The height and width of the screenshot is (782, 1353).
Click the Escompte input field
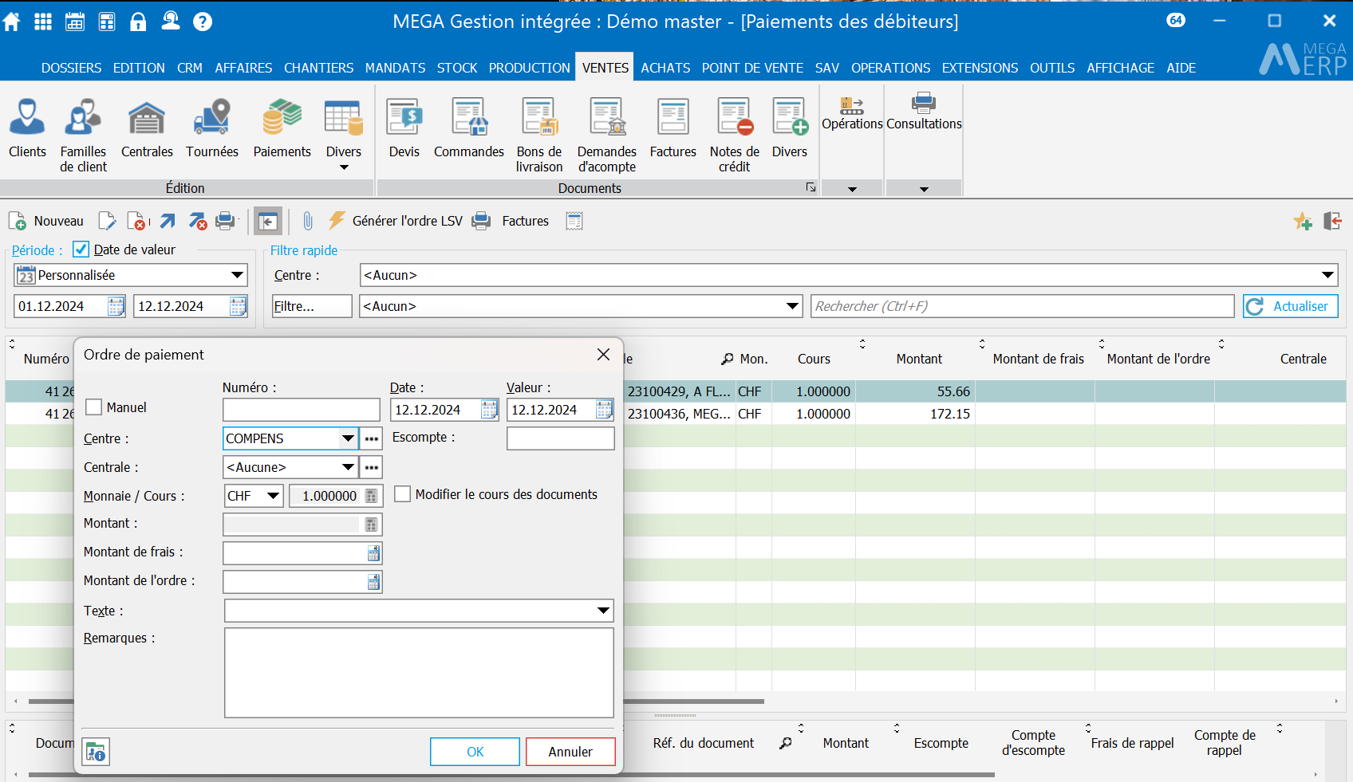pos(561,438)
